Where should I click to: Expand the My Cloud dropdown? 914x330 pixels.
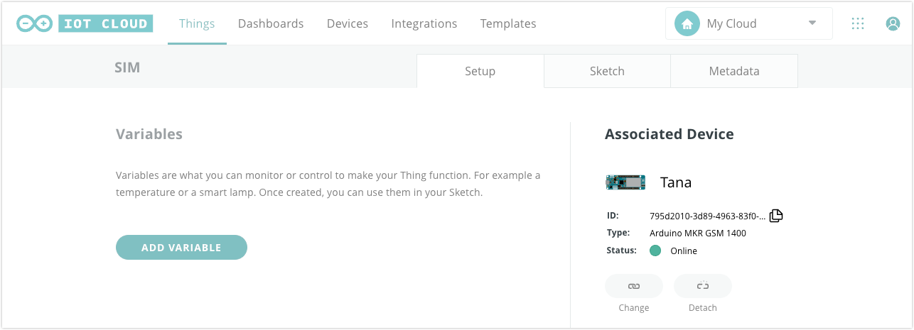pos(748,23)
